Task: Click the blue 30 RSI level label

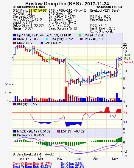Action: tap(125, 122)
